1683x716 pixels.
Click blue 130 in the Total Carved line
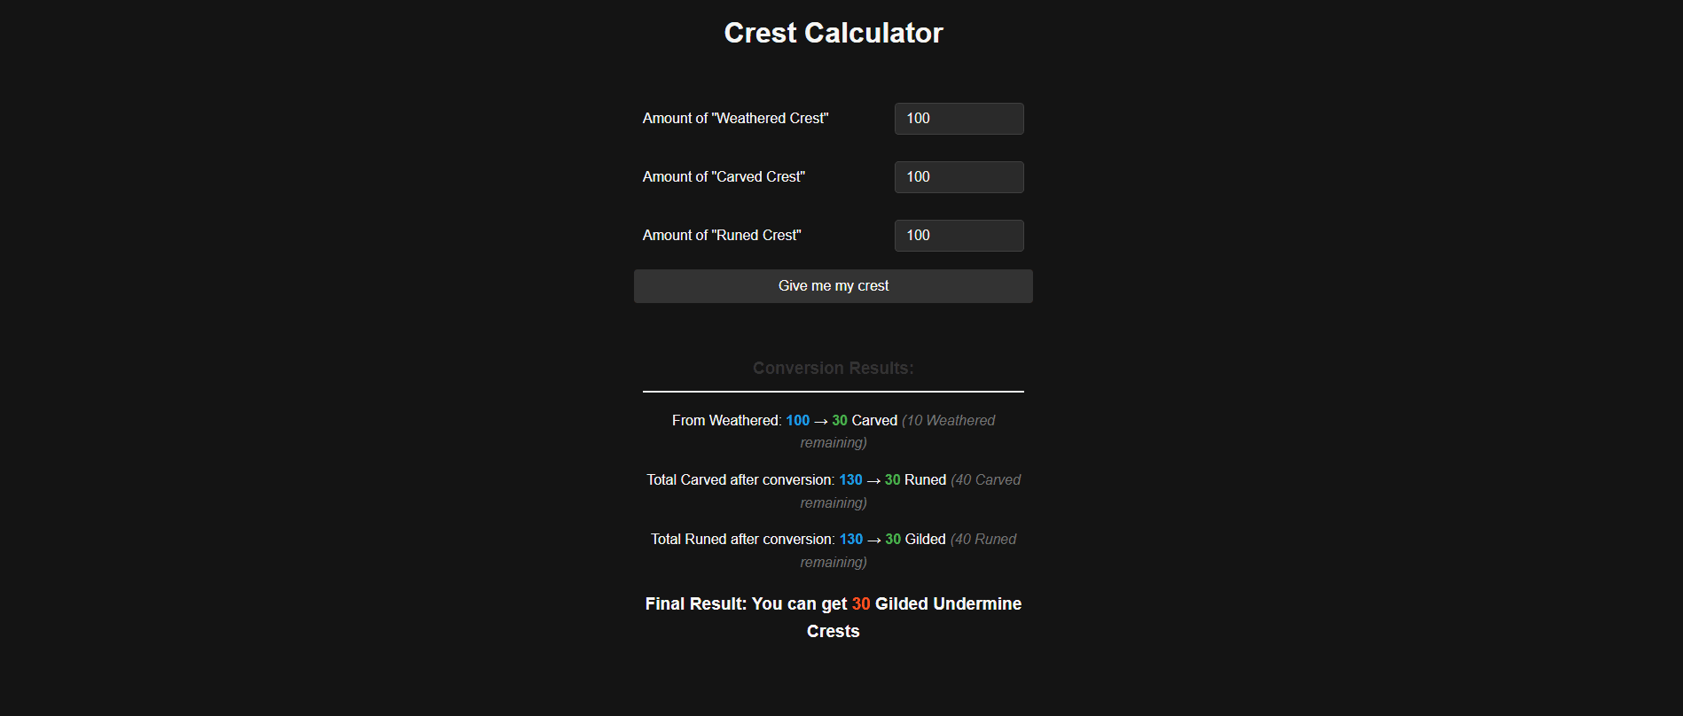pos(850,480)
